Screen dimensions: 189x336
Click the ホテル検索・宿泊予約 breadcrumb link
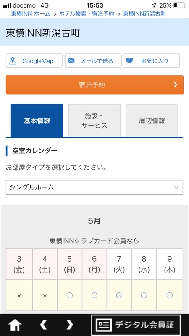[x=87, y=14]
